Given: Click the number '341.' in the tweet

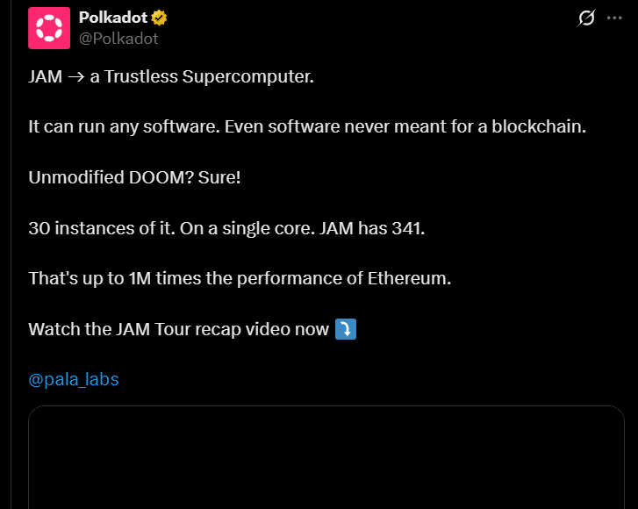Looking at the screenshot, I should (x=408, y=228).
